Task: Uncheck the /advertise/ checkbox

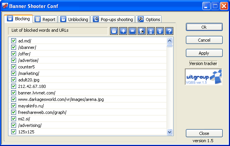Action: tap(13, 60)
